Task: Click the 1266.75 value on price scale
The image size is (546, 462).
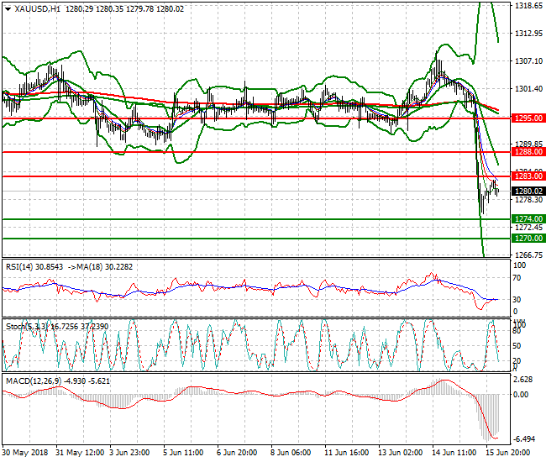Action: click(x=528, y=255)
